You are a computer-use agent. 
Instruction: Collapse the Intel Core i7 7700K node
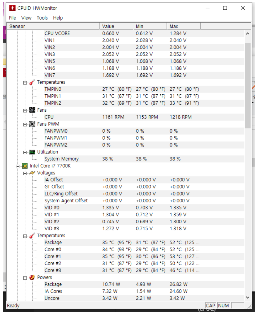click(18, 166)
